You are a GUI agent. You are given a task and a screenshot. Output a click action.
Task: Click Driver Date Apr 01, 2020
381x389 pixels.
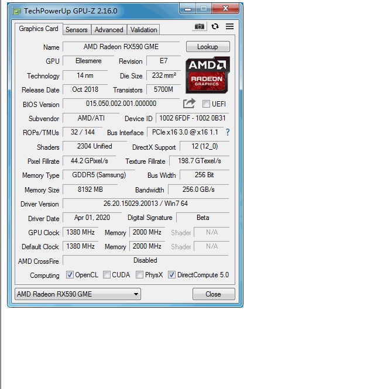click(x=92, y=218)
